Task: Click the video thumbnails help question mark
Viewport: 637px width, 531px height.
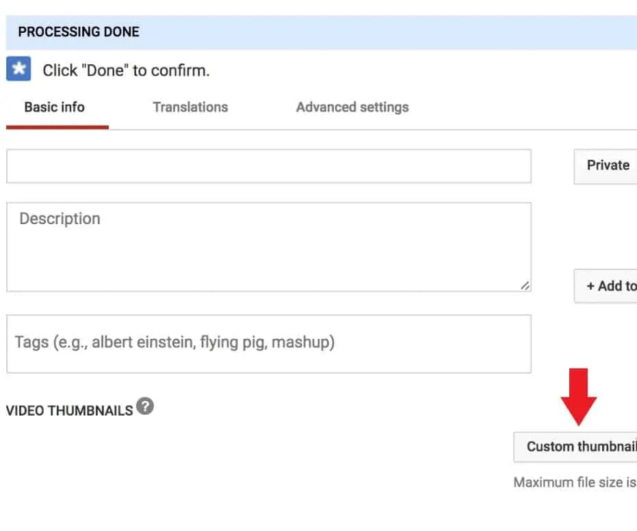Action: 144,407
